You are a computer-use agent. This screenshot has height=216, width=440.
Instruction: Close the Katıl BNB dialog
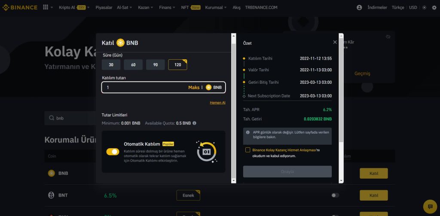335,42
